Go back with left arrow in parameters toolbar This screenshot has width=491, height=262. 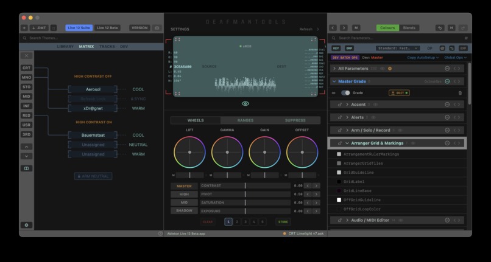tap(333, 28)
